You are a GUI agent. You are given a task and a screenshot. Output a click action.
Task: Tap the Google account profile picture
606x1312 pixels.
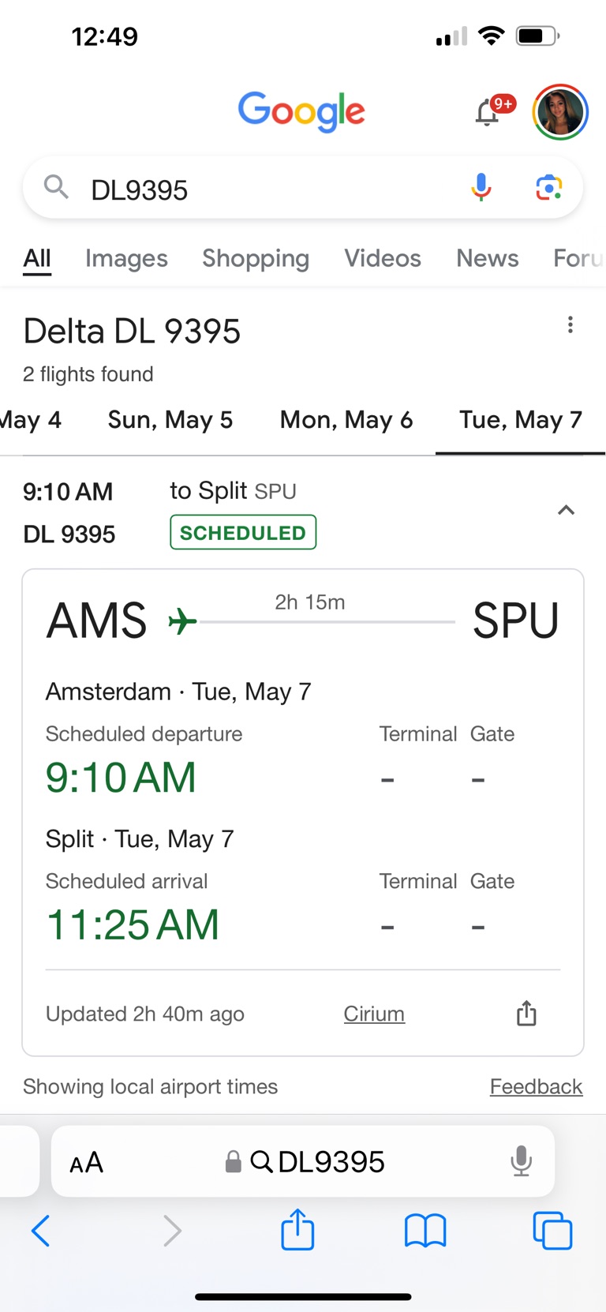[x=560, y=112]
